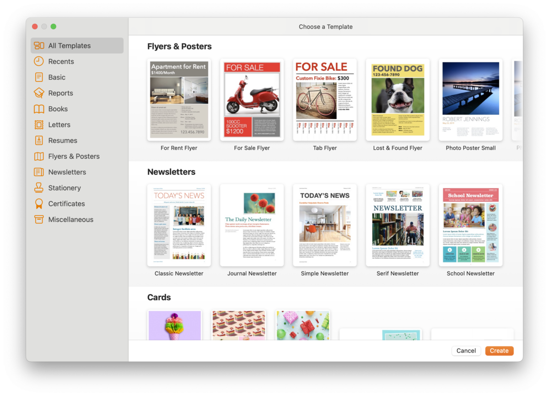
Task: Choose the Photo Poster Small template
Action: (470, 99)
